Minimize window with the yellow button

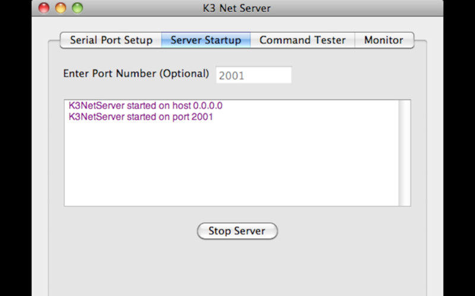[61, 8]
